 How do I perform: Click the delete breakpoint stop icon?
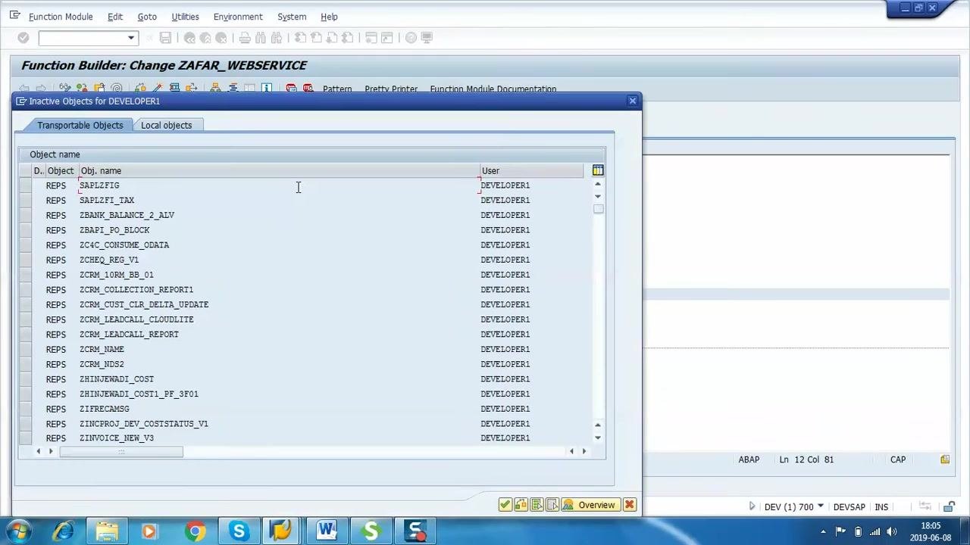coord(308,89)
